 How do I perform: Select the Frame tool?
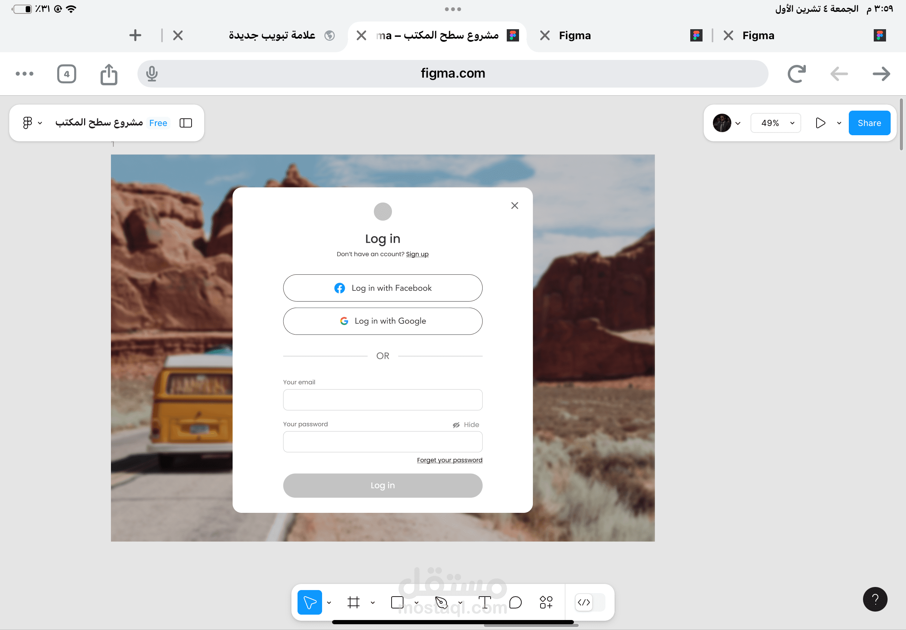coord(354,602)
